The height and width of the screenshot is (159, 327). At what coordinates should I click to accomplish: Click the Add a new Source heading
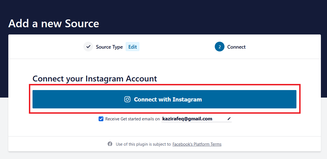pos(54,24)
